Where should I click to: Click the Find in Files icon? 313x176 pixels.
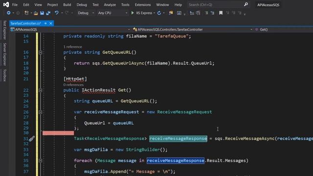click(171, 13)
